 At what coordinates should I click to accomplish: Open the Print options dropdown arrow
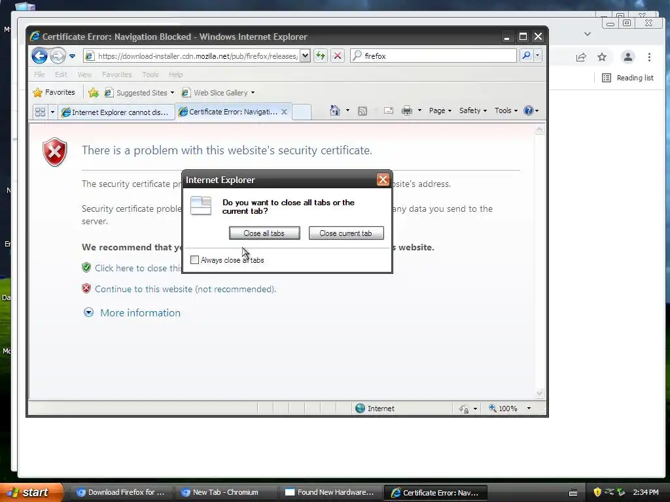coord(419,111)
